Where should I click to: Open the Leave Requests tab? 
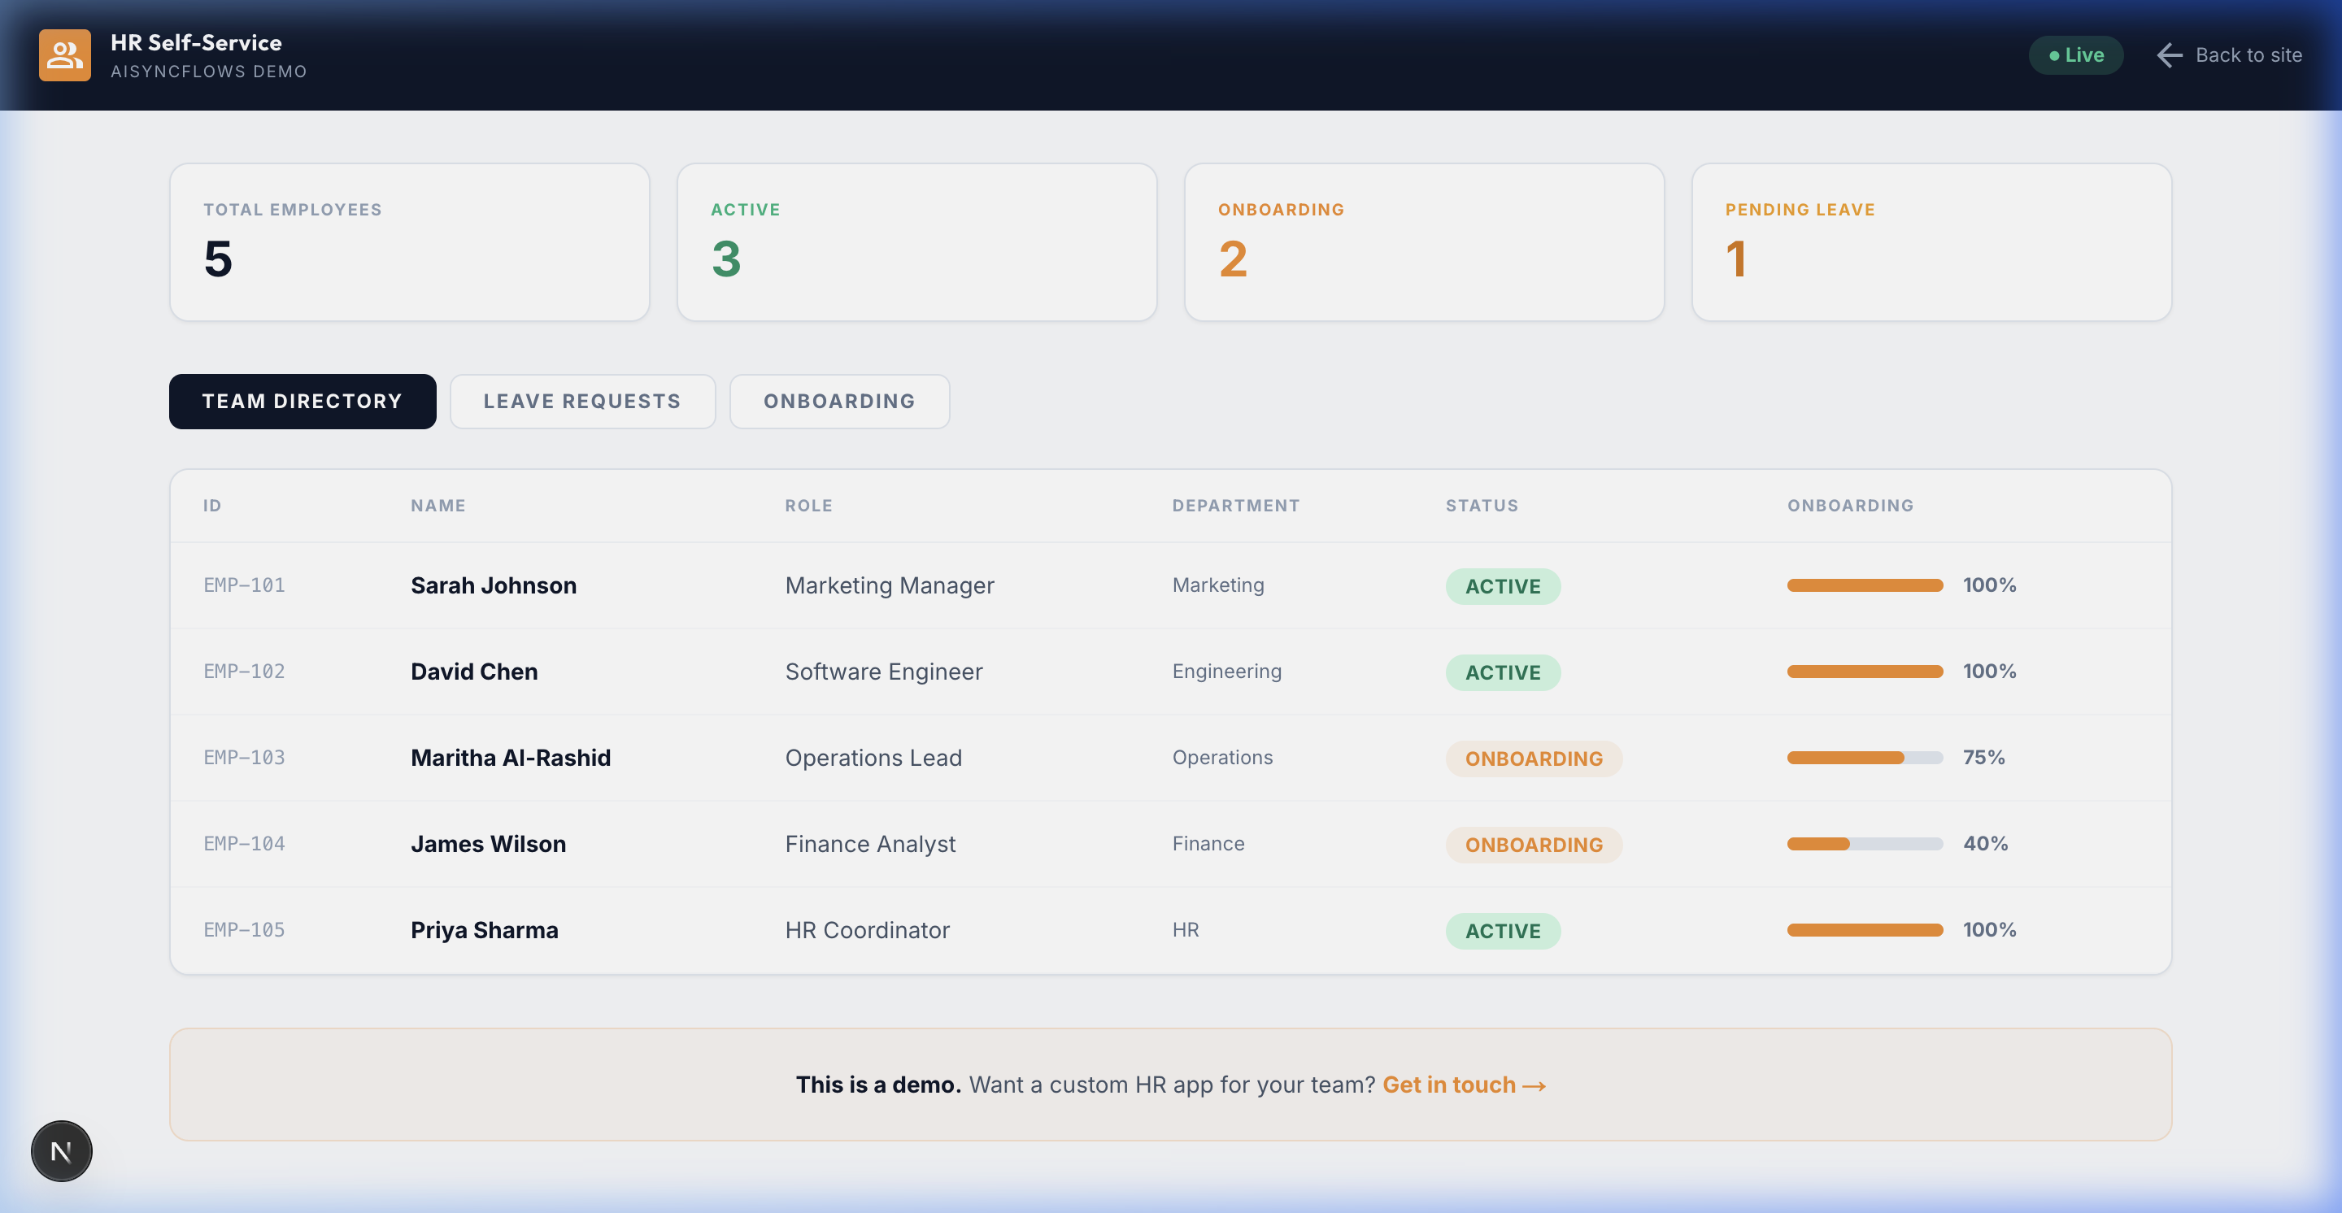point(582,402)
